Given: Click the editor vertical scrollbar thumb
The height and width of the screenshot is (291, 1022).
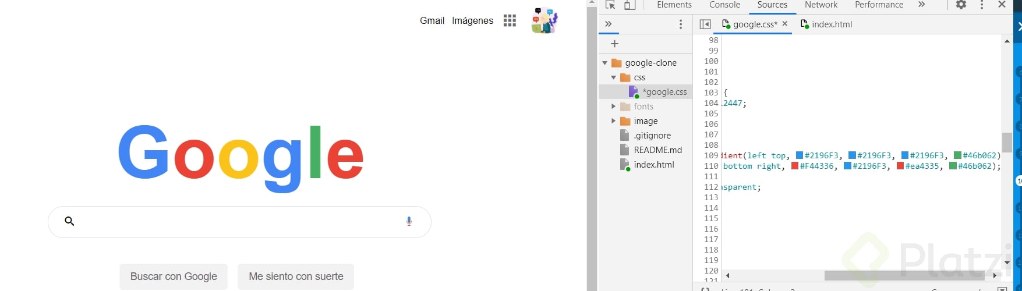Looking at the screenshot, I should [x=1007, y=142].
